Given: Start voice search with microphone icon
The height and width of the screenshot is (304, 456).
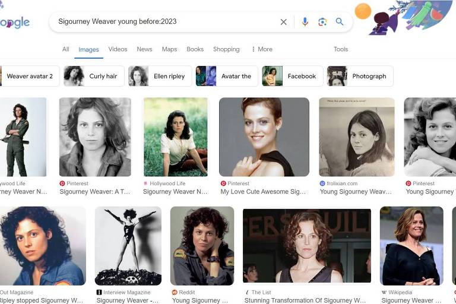Looking at the screenshot, I should tap(305, 22).
